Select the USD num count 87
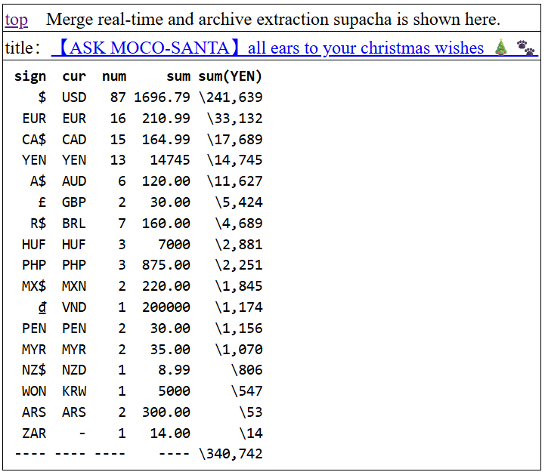545x472 pixels. pyautogui.click(x=118, y=97)
